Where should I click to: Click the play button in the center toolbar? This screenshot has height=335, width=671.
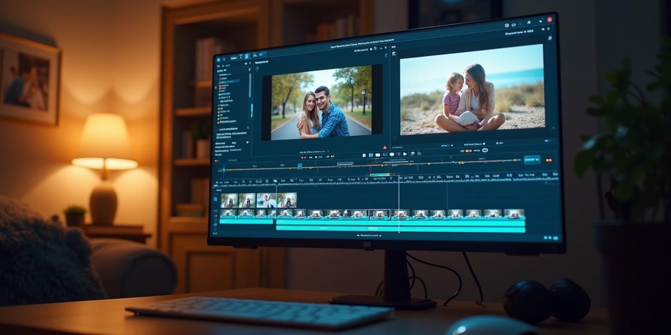click(405, 154)
